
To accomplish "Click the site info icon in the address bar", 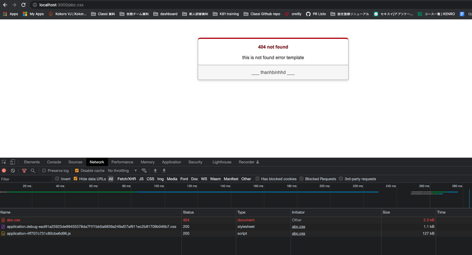I will [35, 5].
